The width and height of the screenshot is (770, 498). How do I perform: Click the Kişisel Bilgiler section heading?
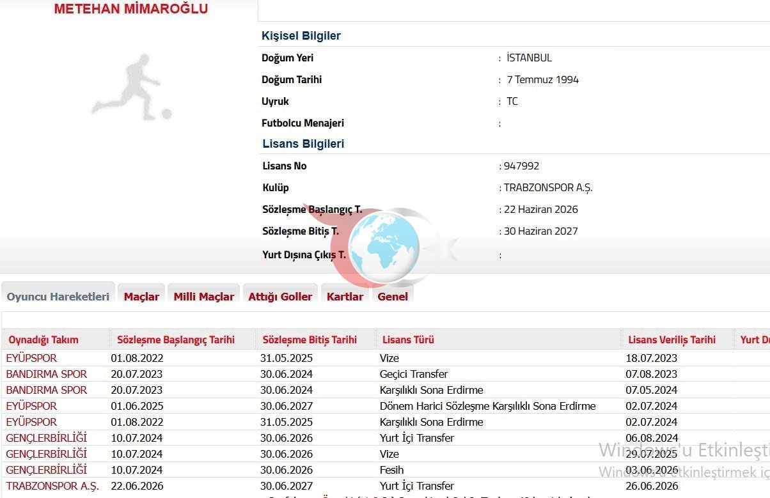pyautogui.click(x=301, y=36)
